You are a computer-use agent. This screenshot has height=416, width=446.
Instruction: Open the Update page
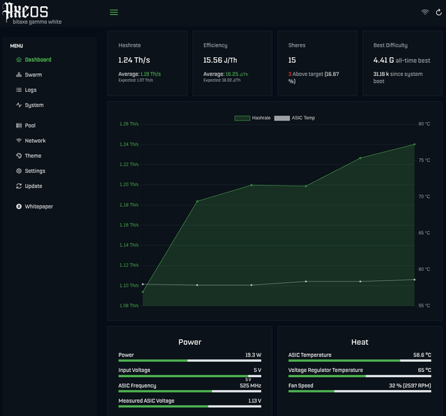[33, 186]
